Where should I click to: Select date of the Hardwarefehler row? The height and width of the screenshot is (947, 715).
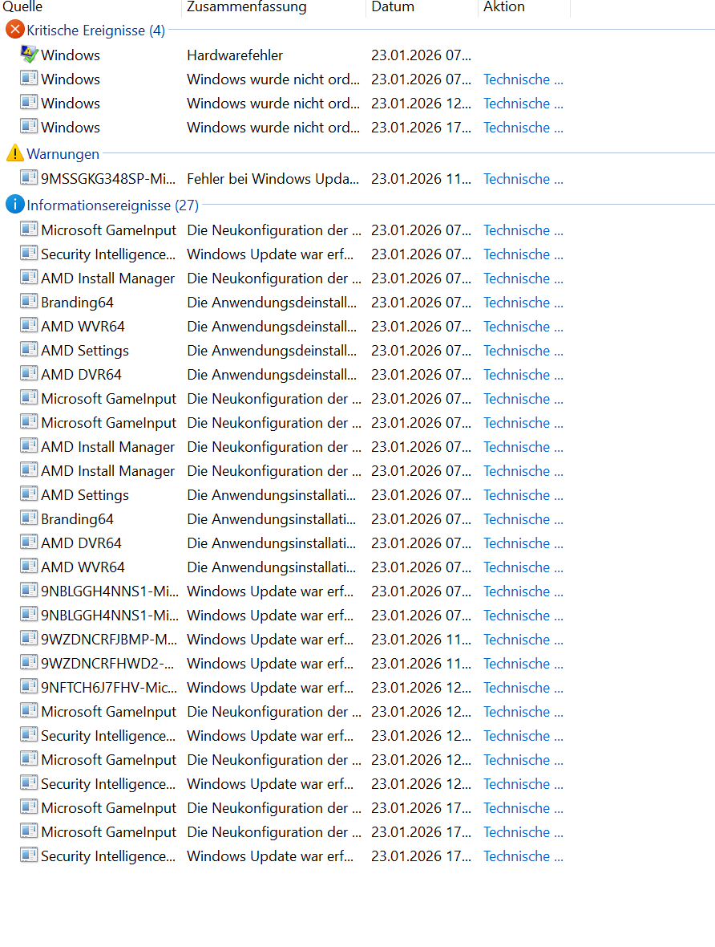point(421,55)
